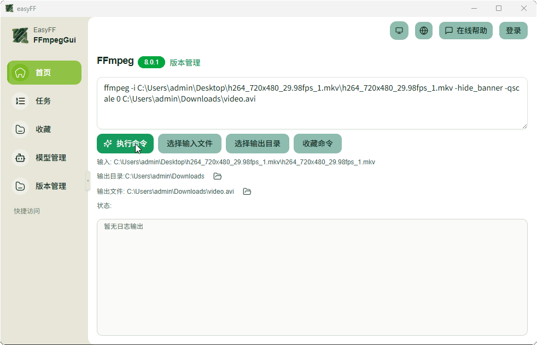Click the FFmpegGui app name text
The image size is (537, 345).
click(55, 40)
